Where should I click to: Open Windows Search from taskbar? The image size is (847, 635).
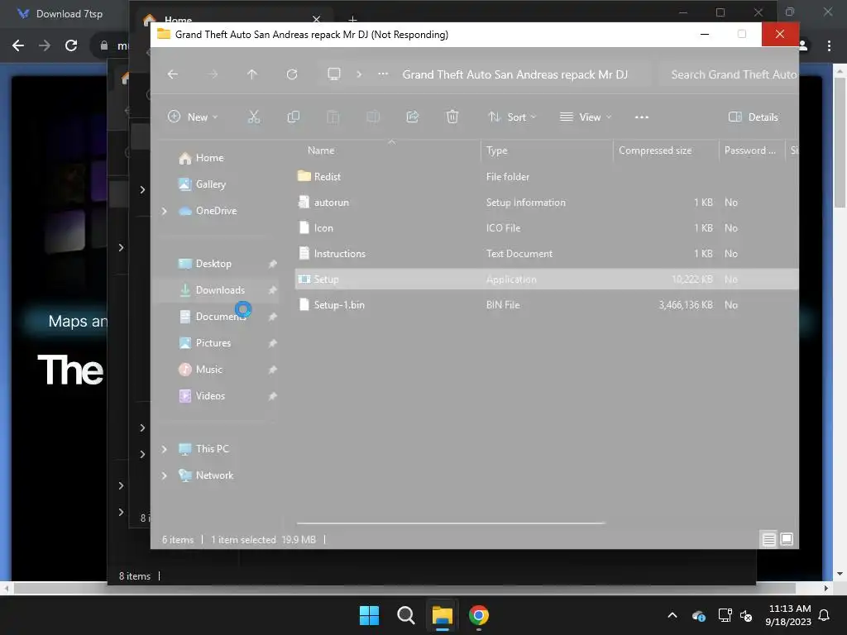pos(405,615)
